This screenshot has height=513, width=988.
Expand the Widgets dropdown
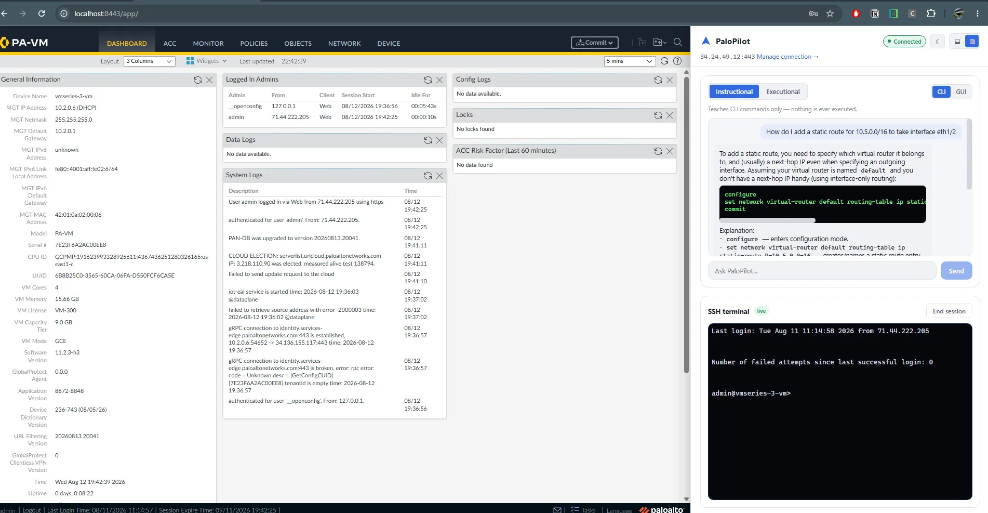coord(207,61)
